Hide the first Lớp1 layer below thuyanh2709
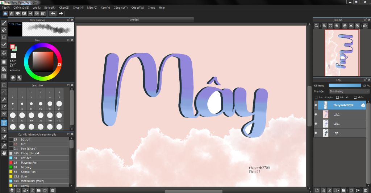Screen dimensions: 371x193 click(316, 115)
